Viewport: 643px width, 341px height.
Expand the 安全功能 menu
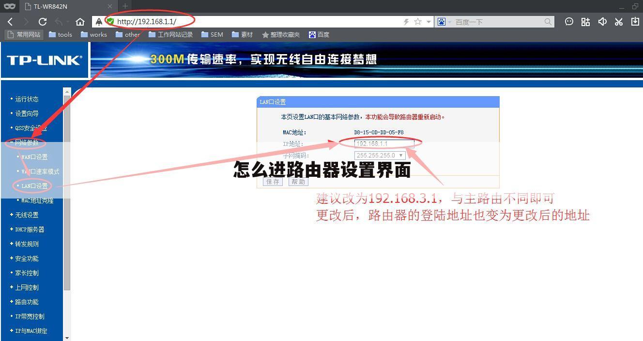click(x=27, y=258)
